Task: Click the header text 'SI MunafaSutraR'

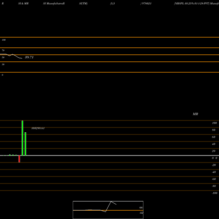Action: (54, 4)
